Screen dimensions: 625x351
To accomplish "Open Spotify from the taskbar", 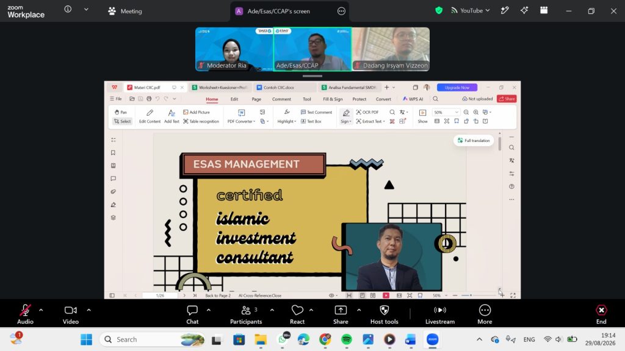I will point(347,339).
